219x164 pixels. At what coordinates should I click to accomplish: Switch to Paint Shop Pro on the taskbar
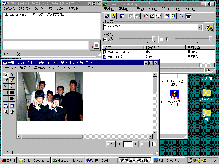coord(169,160)
